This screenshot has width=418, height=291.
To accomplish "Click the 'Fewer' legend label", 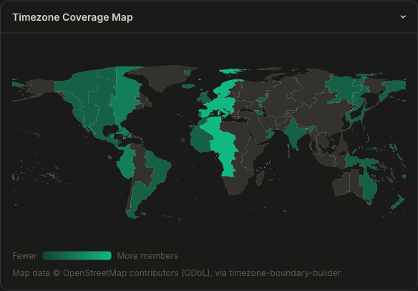I will coord(24,256).
